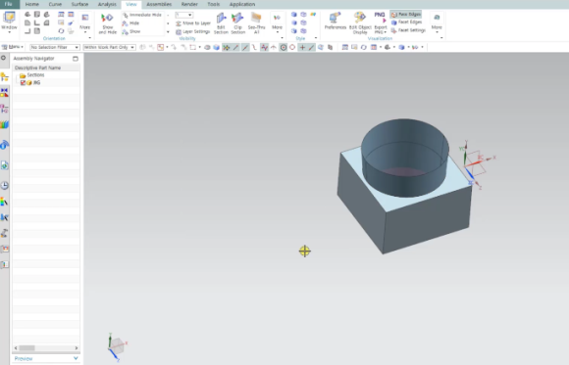The image size is (569, 365).
Task: Click Move to Layer button
Action: click(x=193, y=23)
